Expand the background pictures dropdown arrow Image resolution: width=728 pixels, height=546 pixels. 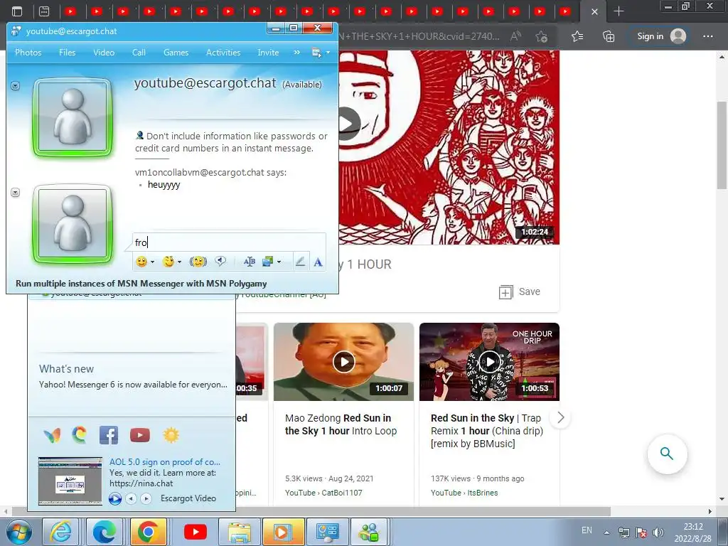pos(279,262)
